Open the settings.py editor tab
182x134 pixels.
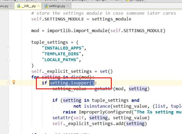click(57, 6)
